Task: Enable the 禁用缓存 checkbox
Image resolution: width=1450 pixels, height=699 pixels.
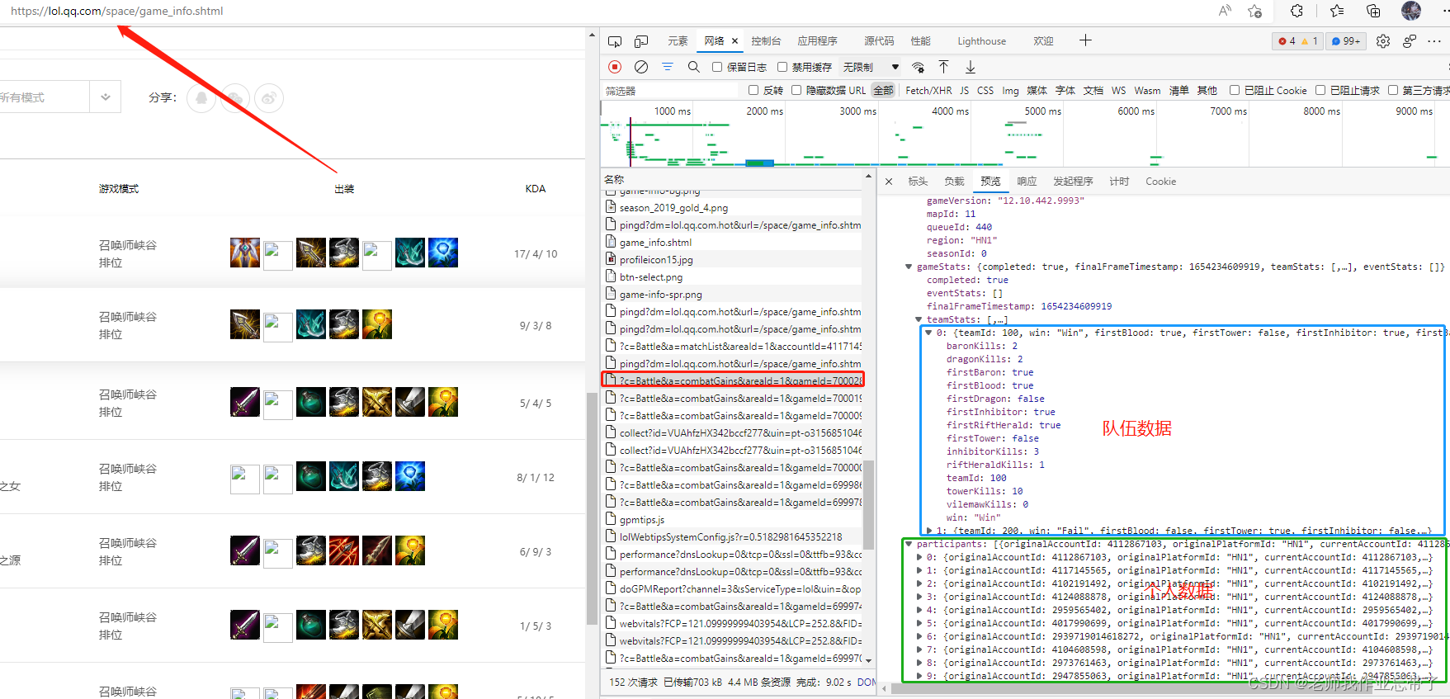Action: pos(782,67)
